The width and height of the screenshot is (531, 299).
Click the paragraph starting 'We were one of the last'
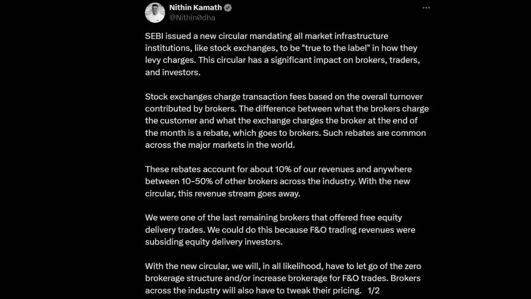click(x=280, y=229)
